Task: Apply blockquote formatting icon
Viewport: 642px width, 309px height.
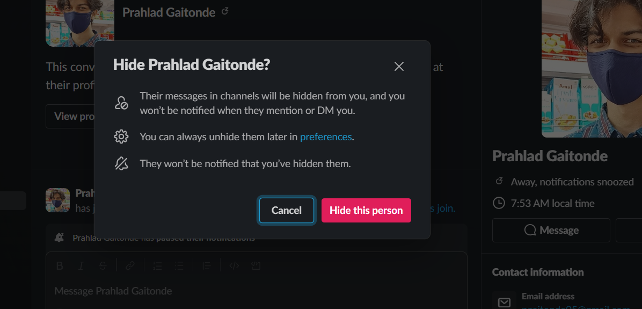Action: coord(206,265)
